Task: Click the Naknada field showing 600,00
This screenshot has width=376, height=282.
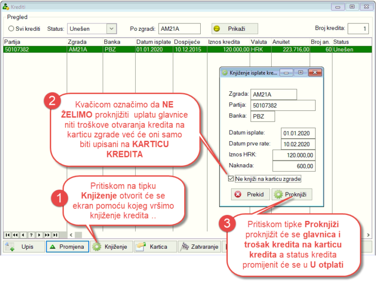Action: 294,166
